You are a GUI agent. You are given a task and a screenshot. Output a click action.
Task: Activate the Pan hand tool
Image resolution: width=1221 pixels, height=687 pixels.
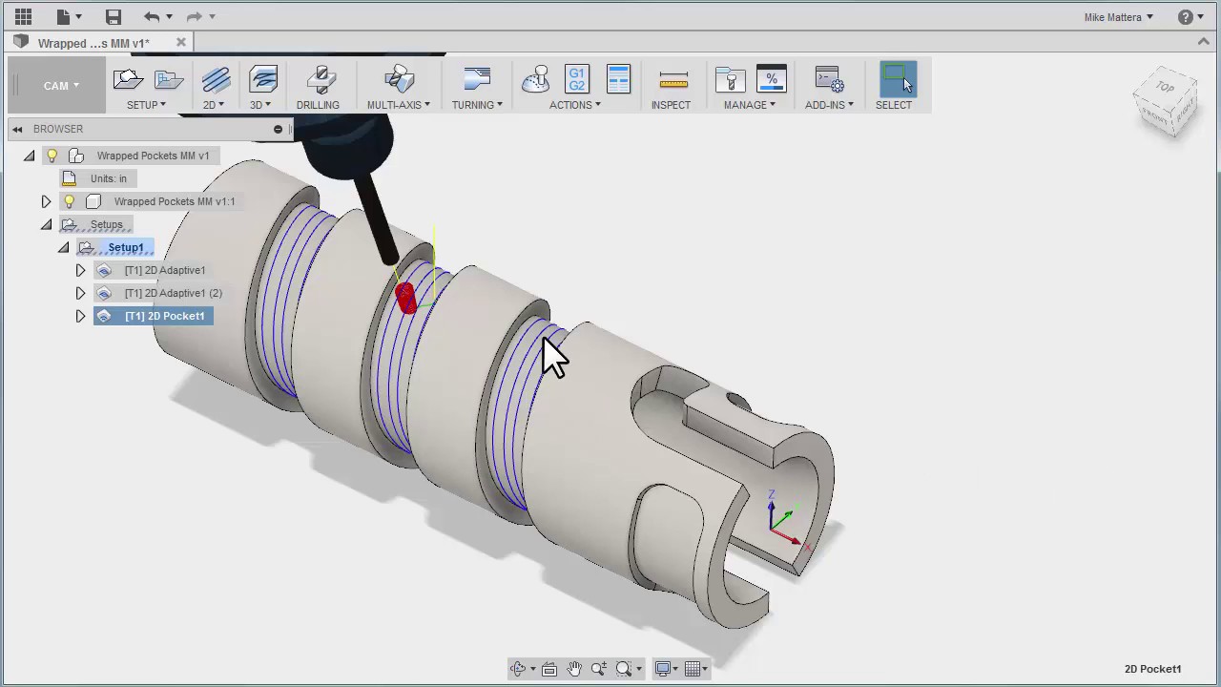pyautogui.click(x=574, y=669)
